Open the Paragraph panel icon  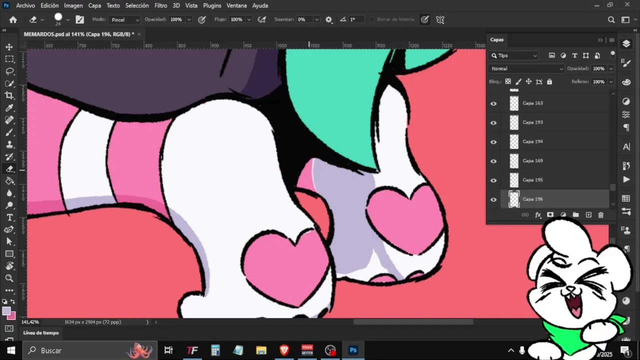pyautogui.click(x=626, y=127)
